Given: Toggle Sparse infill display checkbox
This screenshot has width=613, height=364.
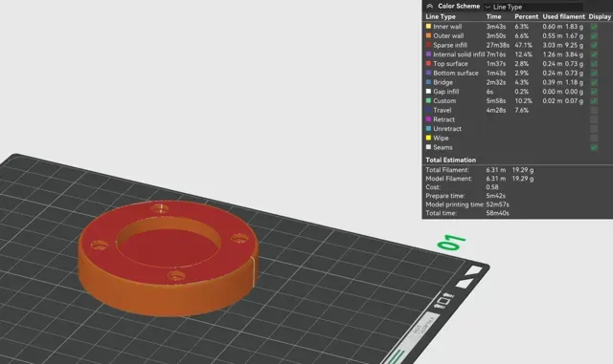Looking at the screenshot, I should tap(594, 45).
